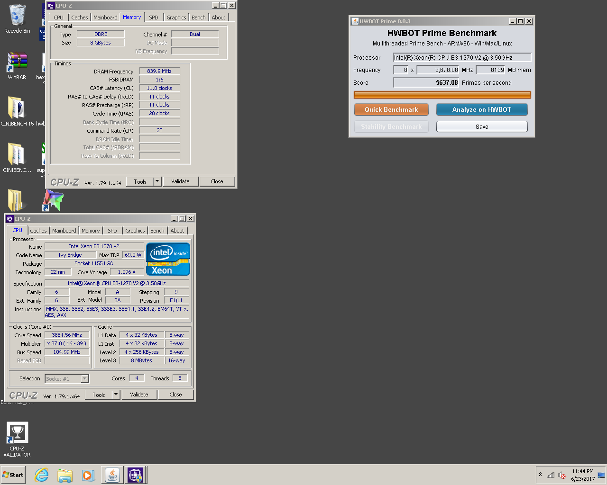Click the Multiplier value x 37.0
This screenshot has height=485, width=607.
coord(67,343)
